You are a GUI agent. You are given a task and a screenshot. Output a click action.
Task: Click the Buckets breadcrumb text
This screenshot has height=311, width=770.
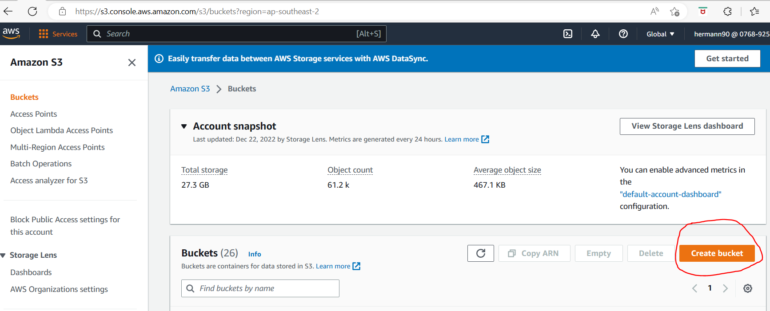[242, 89]
